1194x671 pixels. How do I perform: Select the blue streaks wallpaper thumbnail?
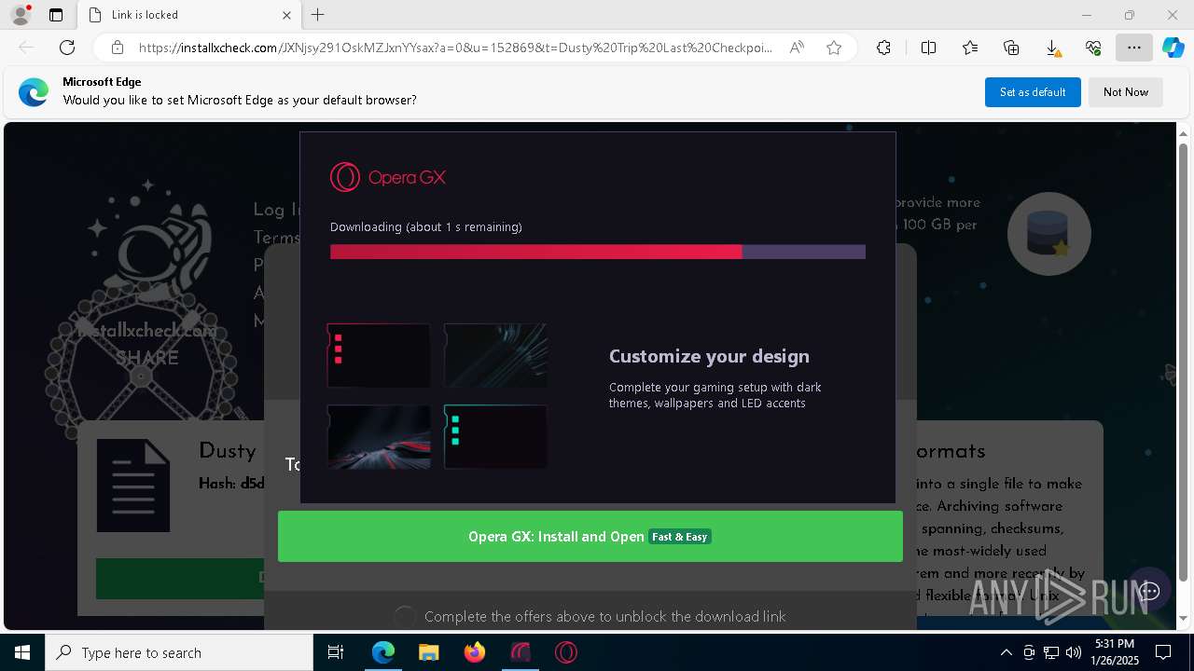tap(495, 355)
